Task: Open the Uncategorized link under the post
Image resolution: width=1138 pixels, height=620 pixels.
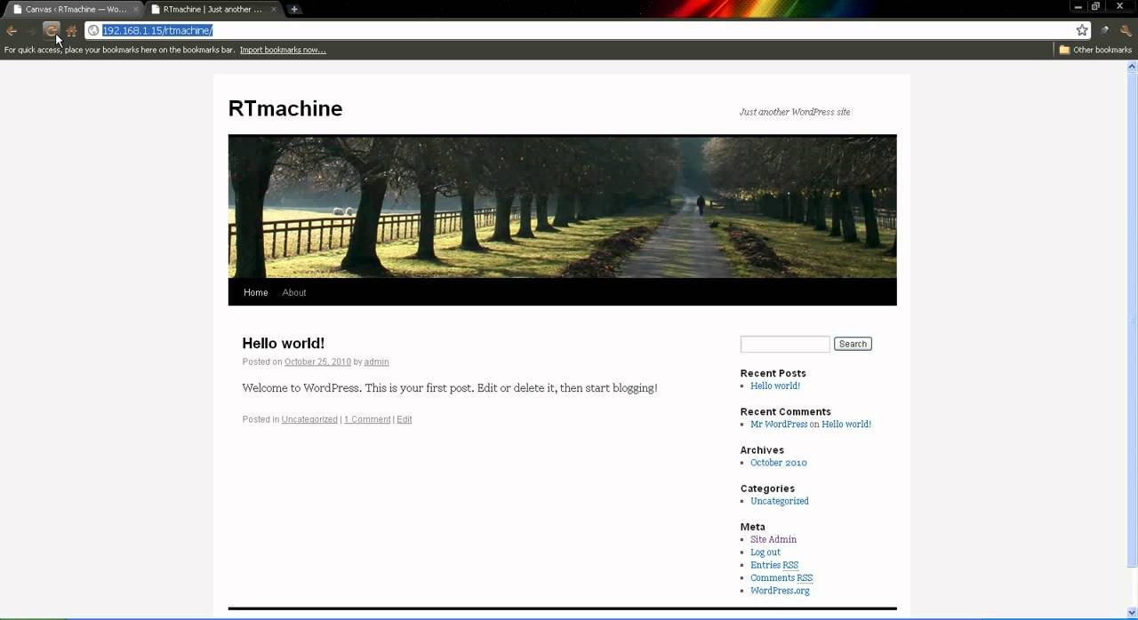Action: point(309,419)
